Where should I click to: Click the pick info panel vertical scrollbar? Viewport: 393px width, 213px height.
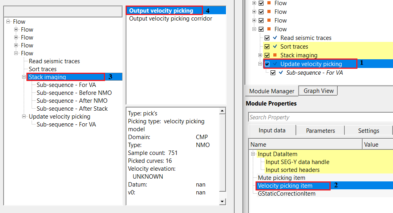tap(222, 154)
